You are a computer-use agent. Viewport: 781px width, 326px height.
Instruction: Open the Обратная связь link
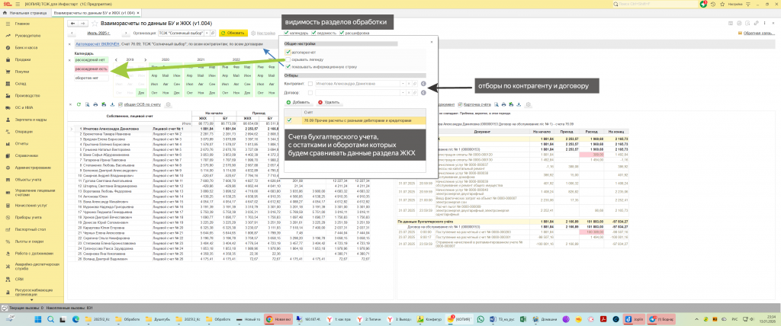point(758,34)
